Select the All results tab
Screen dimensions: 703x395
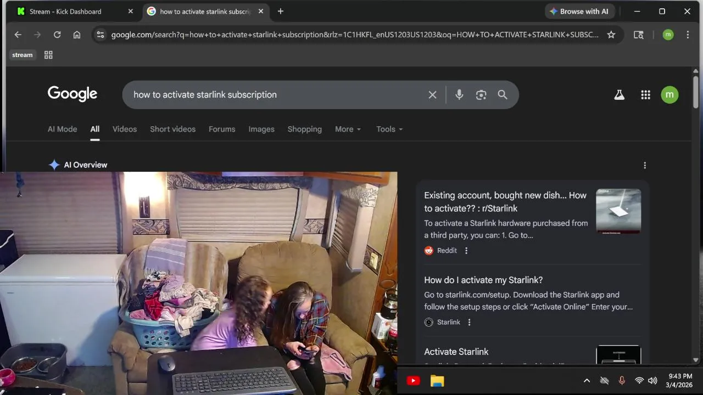pyautogui.click(x=95, y=129)
